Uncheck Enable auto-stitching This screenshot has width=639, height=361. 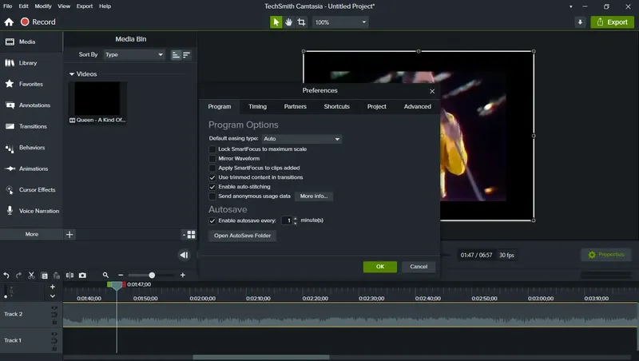[212, 187]
